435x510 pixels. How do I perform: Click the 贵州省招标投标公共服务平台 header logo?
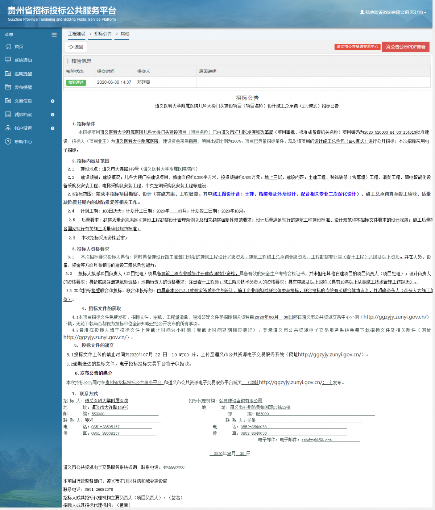62,14
